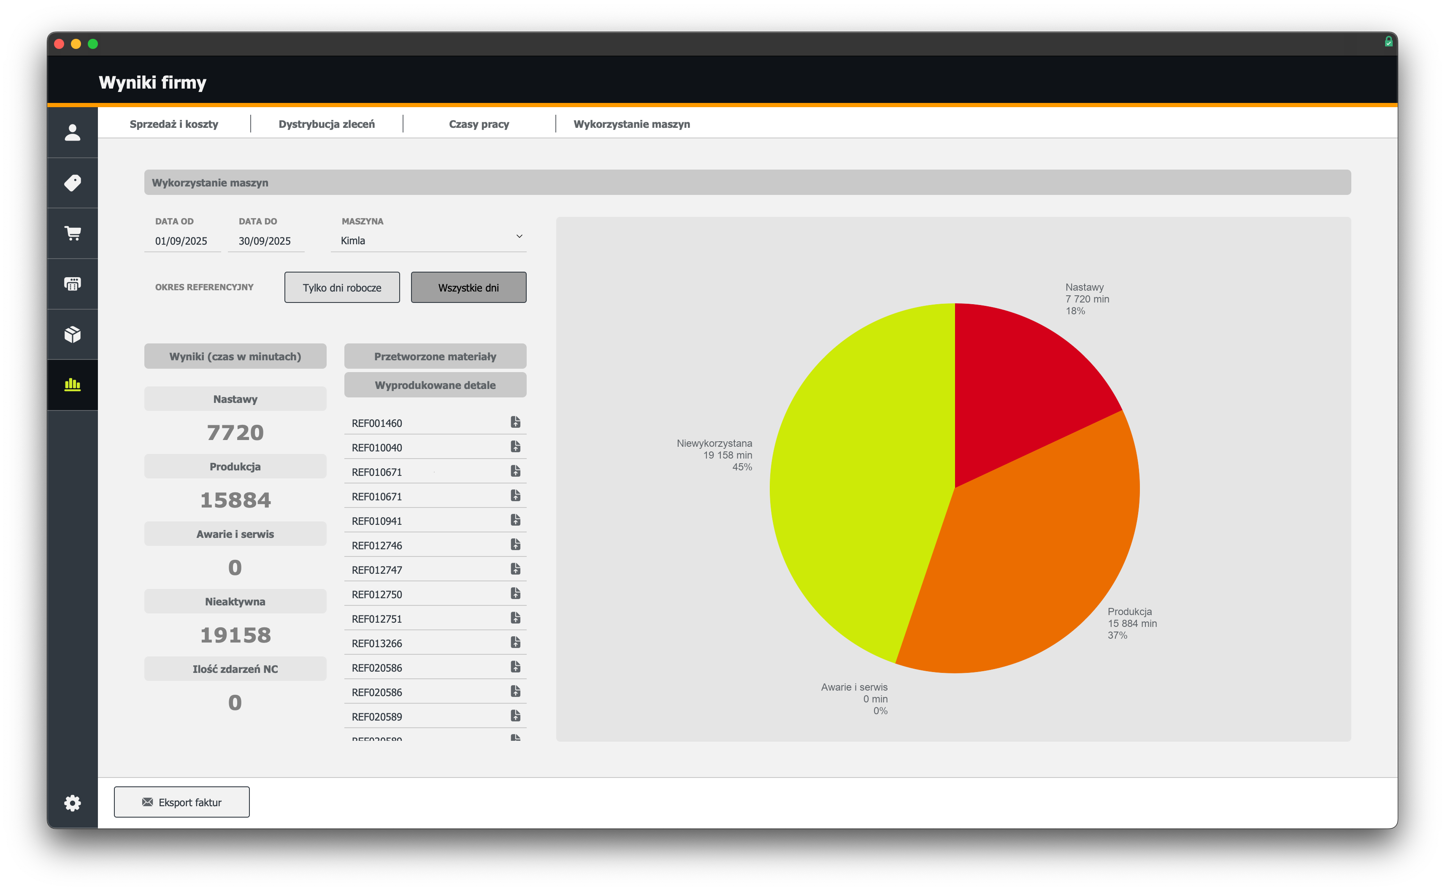The image size is (1445, 891).
Task: Switch to Przetworzone materiały list
Action: click(435, 356)
